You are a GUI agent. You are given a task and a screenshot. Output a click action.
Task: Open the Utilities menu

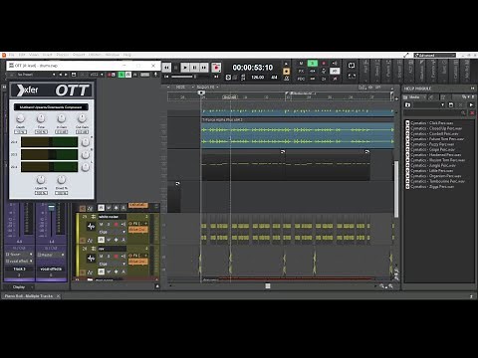coord(95,55)
